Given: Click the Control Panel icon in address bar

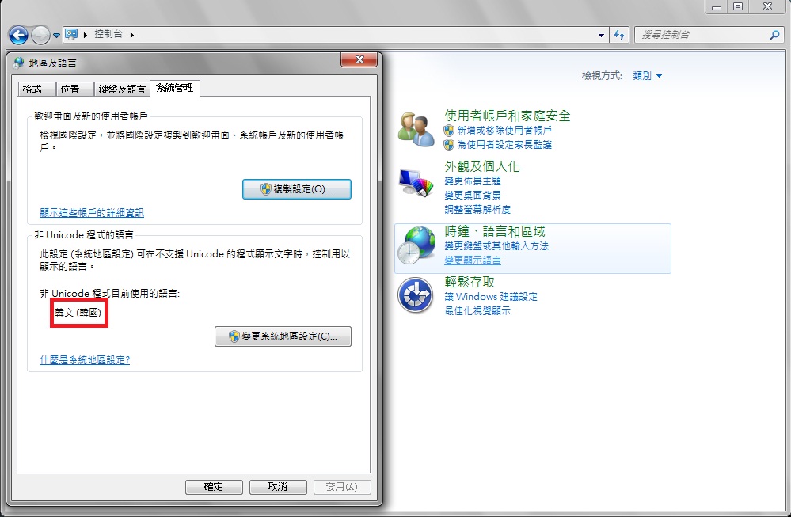Looking at the screenshot, I should 71,34.
